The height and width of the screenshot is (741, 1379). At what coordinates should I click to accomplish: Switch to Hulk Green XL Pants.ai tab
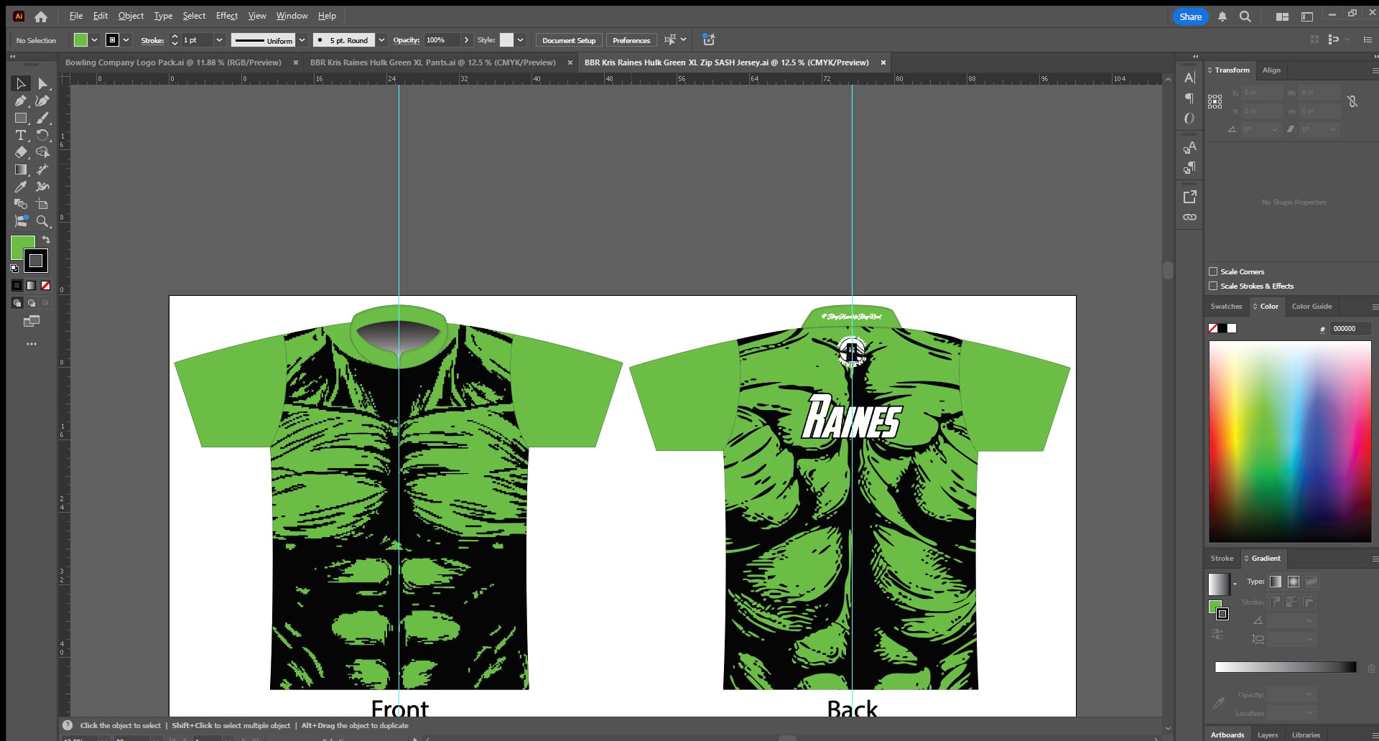(x=433, y=62)
